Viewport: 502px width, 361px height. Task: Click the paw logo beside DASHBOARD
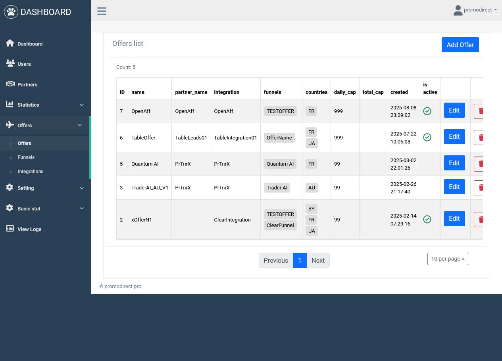click(x=11, y=12)
